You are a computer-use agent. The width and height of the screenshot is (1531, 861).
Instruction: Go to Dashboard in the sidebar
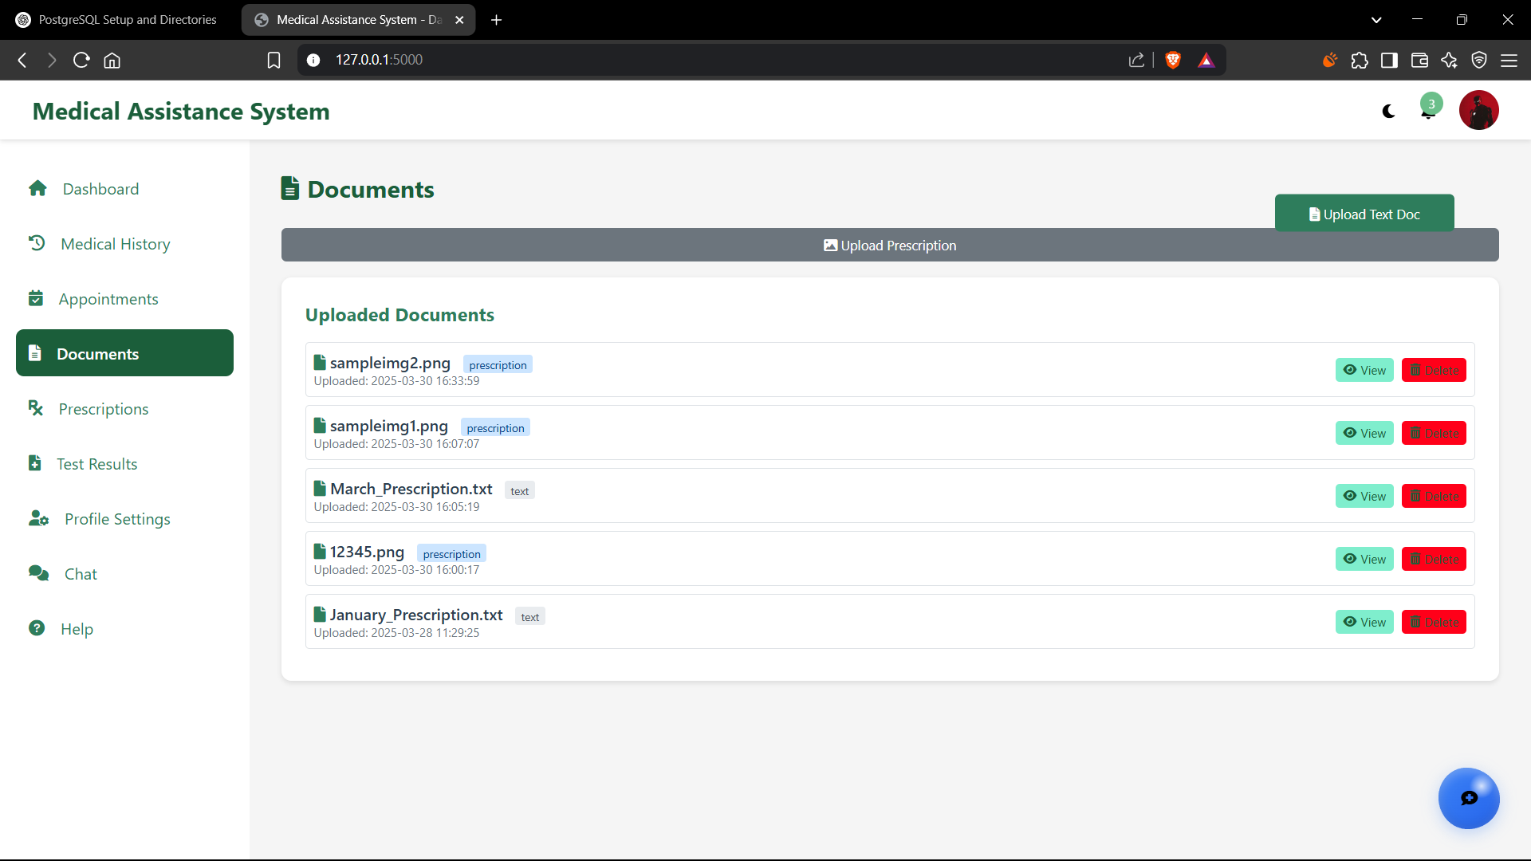124,189
